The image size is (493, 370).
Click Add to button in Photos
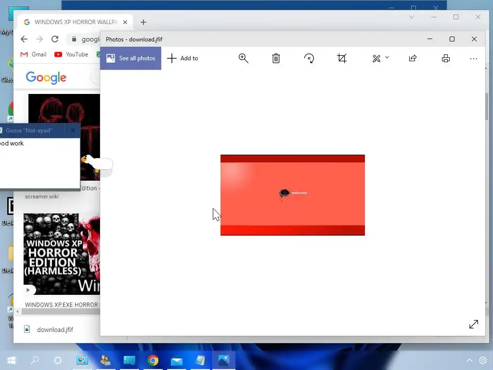click(x=182, y=58)
